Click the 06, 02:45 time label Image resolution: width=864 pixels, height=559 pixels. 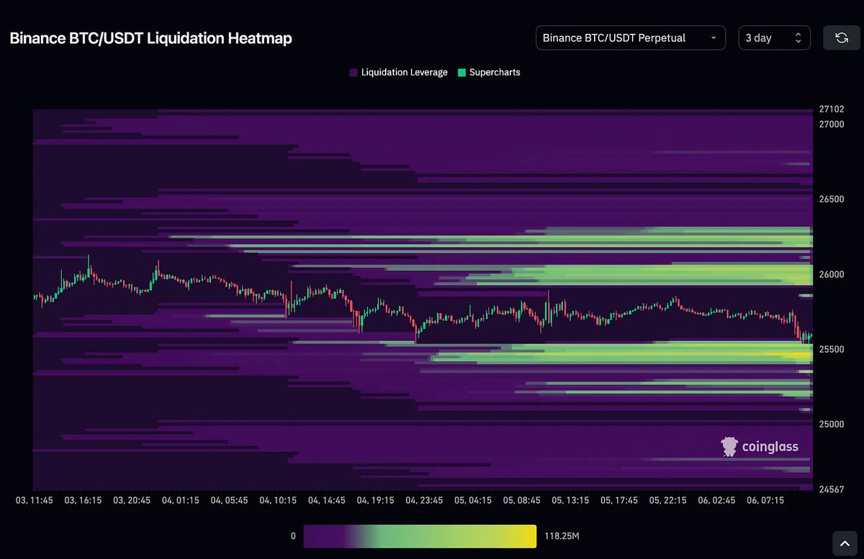(717, 500)
